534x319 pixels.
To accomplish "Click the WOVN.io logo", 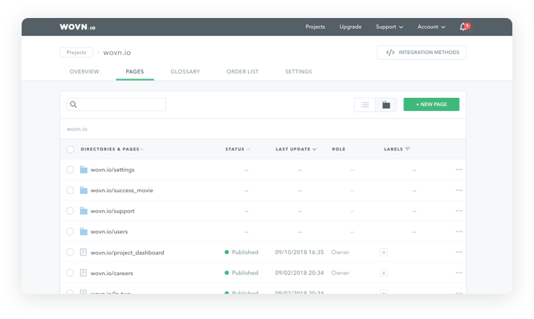I will pyautogui.click(x=78, y=27).
